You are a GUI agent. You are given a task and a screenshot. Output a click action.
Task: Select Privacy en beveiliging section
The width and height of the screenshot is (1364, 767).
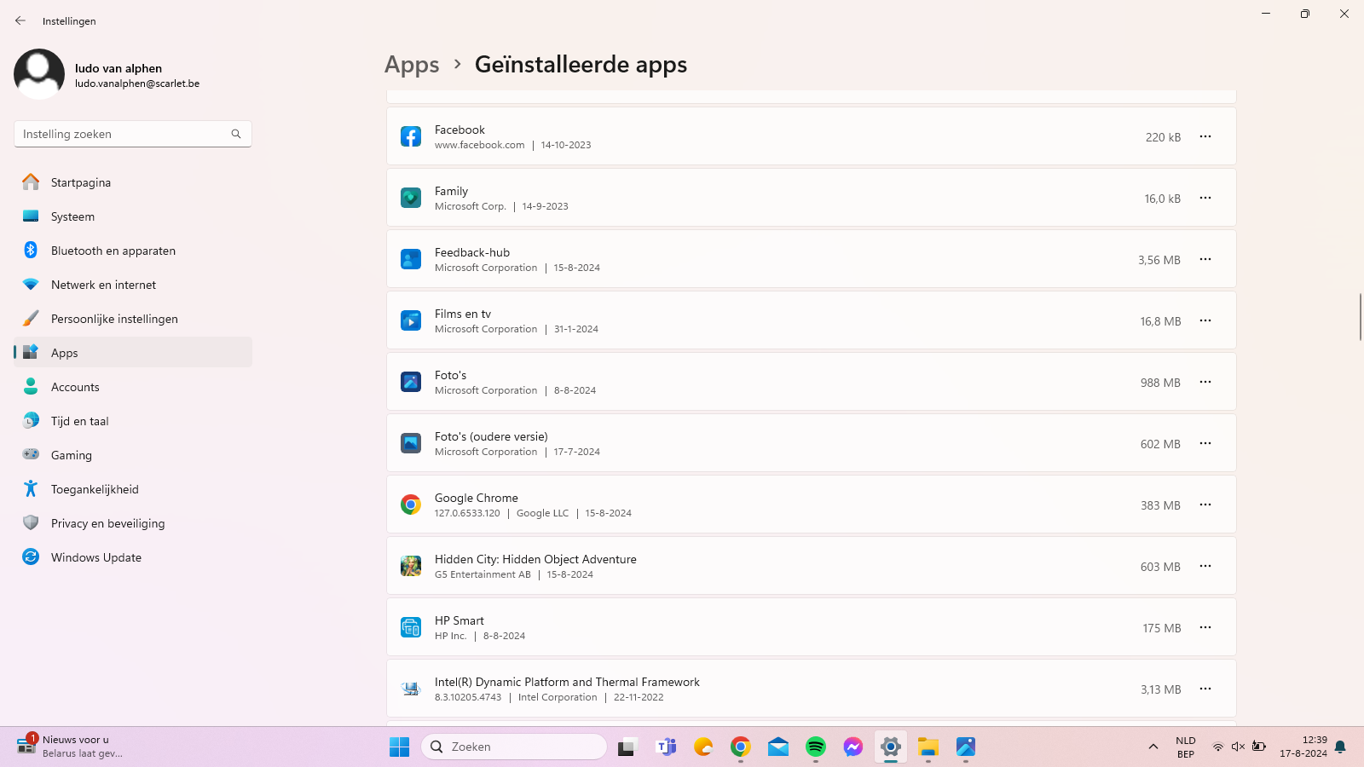pyautogui.click(x=107, y=523)
